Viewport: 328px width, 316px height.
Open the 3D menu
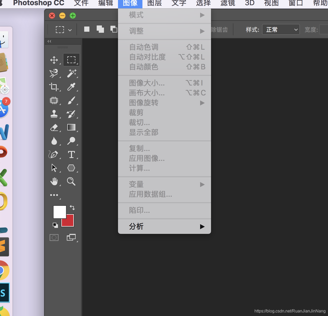[x=250, y=3]
